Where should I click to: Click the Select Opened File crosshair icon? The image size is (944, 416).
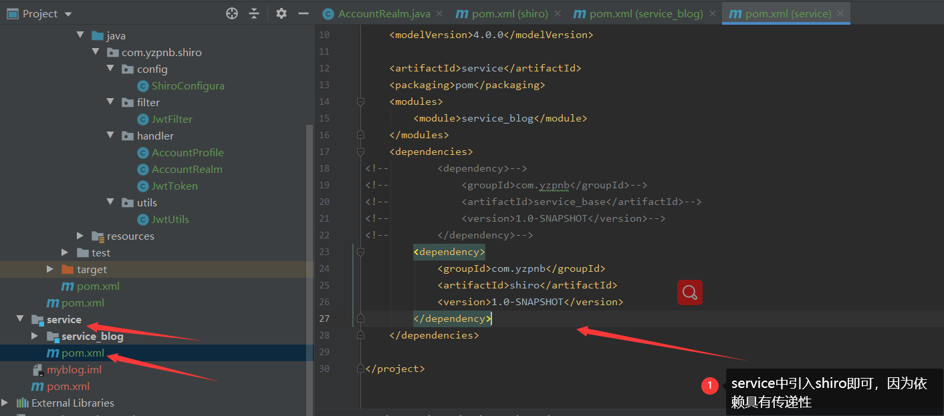(x=231, y=13)
